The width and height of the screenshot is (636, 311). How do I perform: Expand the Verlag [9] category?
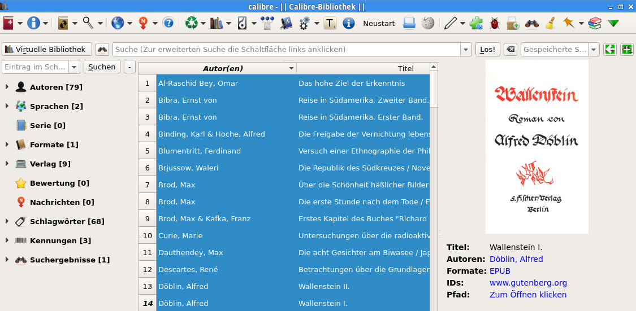pos(7,164)
